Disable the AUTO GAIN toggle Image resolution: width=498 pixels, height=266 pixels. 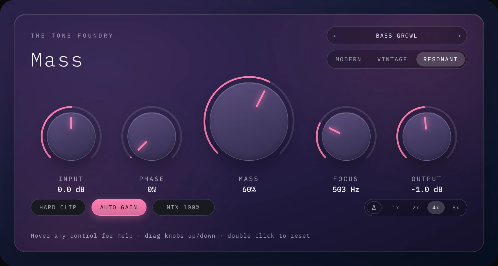click(119, 208)
